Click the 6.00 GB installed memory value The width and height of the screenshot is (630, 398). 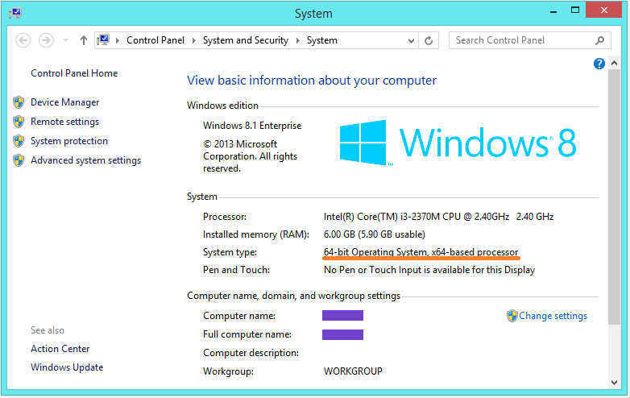coord(374,234)
